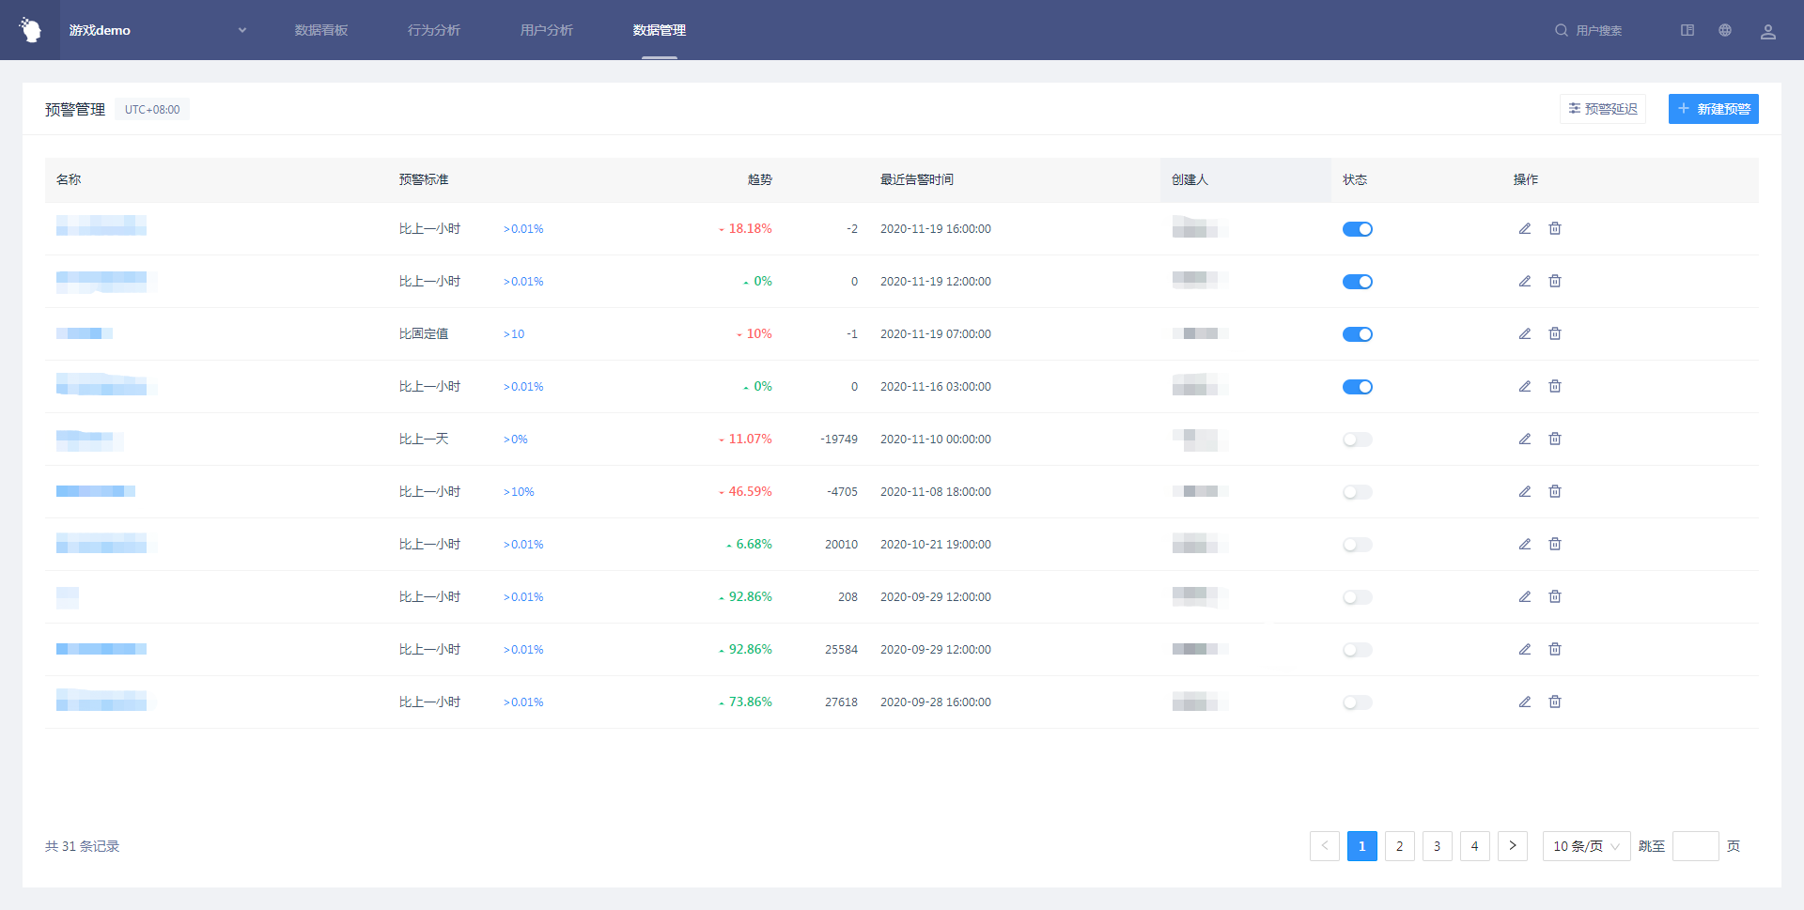Screen dimensions: 1804x910
Task: Open the user profile icon
Action: 1767,31
